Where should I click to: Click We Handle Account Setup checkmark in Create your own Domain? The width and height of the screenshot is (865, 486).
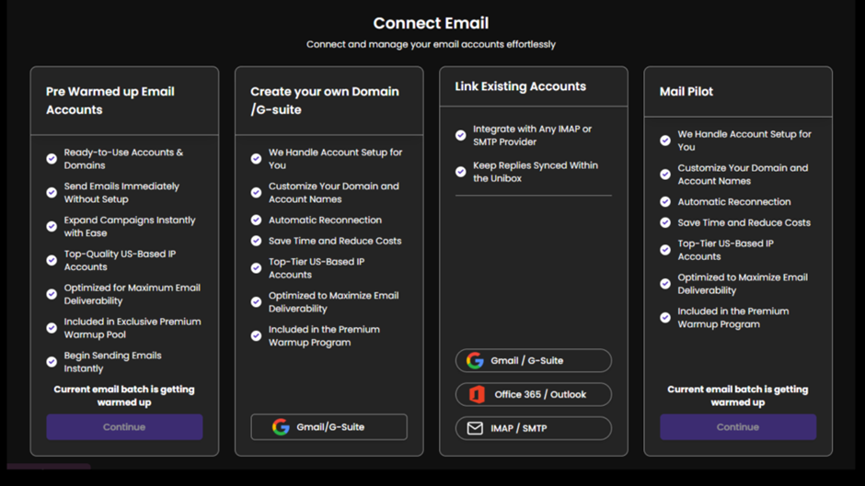[256, 159]
